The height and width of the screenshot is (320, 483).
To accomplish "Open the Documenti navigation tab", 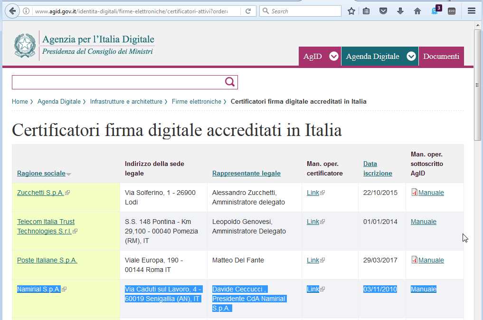I will tap(441, 56).
